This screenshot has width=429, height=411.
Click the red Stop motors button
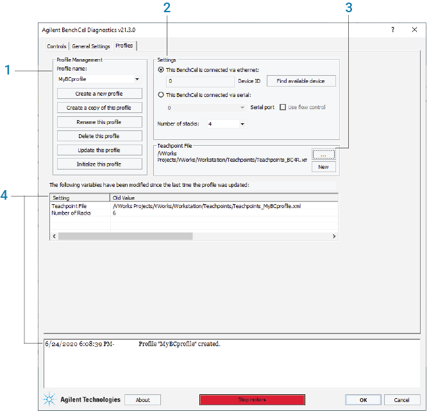[x=252, y=400]
